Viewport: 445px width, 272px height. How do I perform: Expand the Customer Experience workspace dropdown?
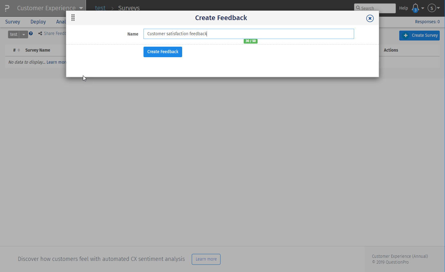pos(81,8)
